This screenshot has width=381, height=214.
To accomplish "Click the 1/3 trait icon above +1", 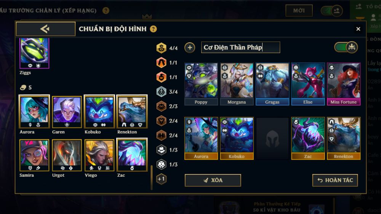I will (161, 164).
